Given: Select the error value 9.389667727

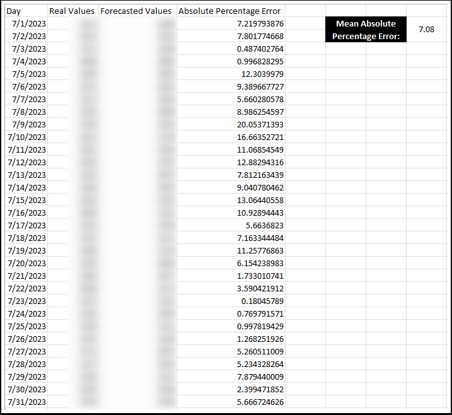Looking at the screenshot, I should pyautogui.click(x=231, y=86).
